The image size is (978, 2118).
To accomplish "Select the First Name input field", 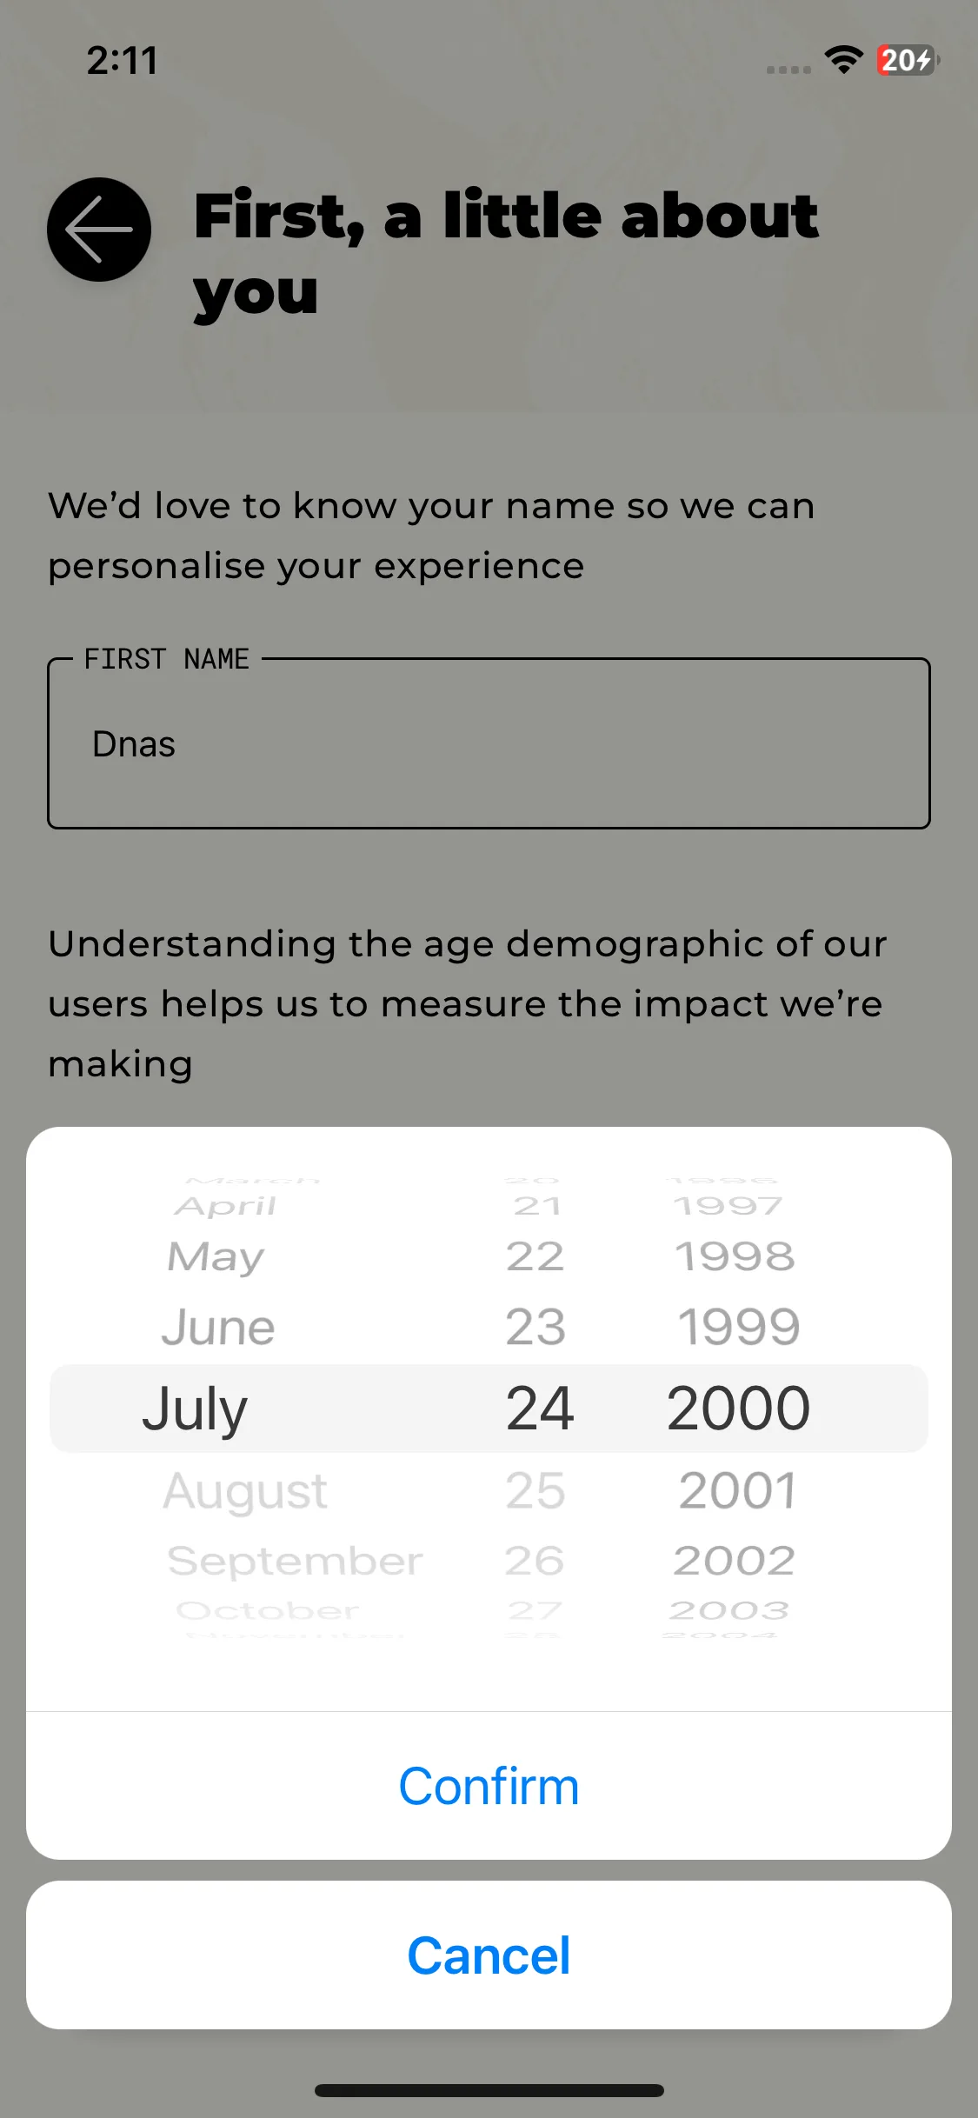I will [x=489, y=743].
